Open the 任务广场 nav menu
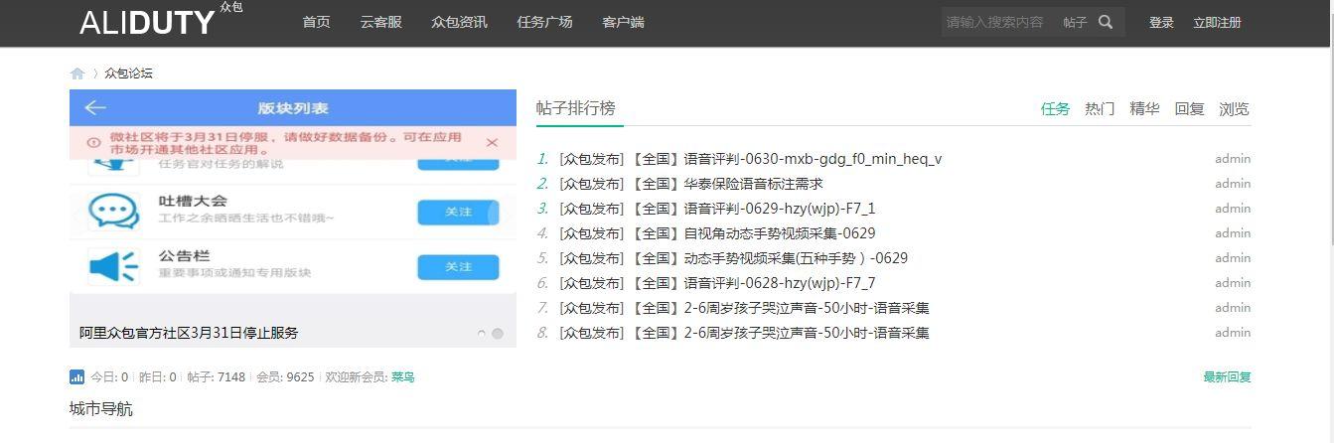This screenshot has width=1334, height=443. click(544, 22)
